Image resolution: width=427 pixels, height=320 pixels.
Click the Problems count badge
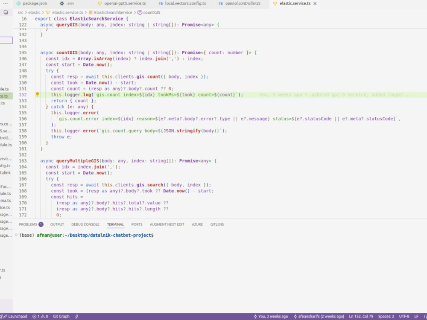click(x=41, y=224)
